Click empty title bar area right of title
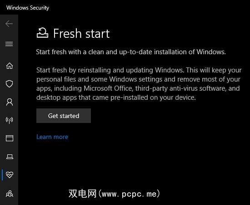 coord(148,7)
